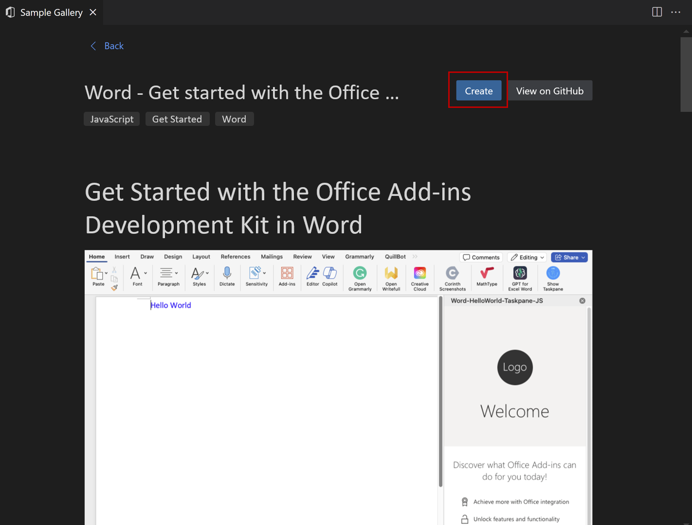Expand the ribbon tabs overflow chevron
The height and width of the screenshot is (525, 692).
(x=415, y=257)
